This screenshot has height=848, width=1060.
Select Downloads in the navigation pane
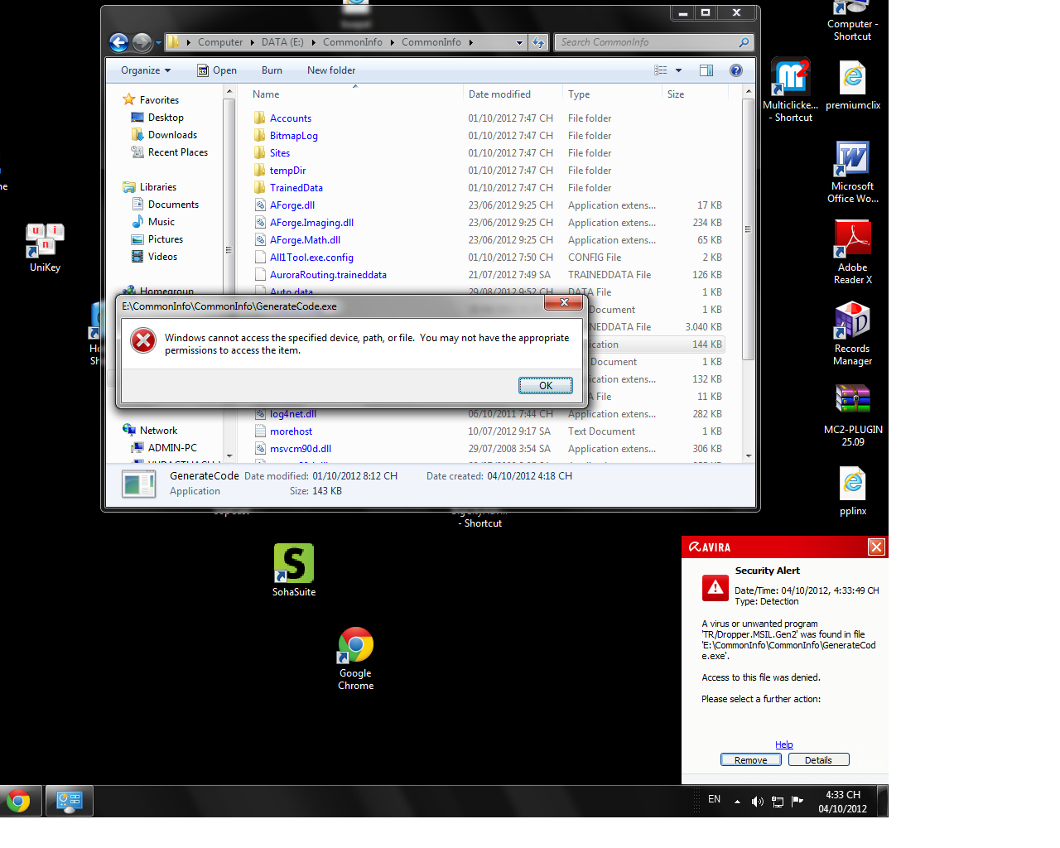pos(172,135)
